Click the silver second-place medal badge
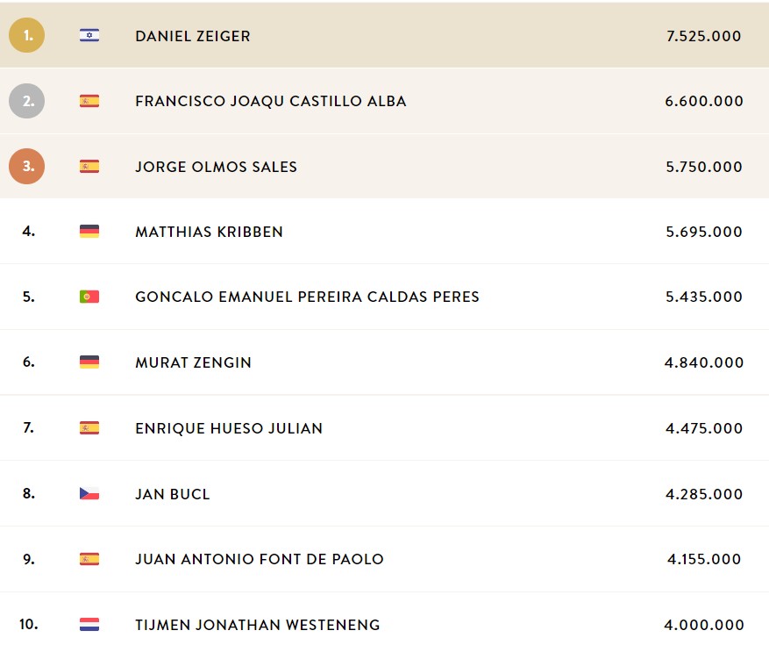 pyautogui.click(x=27, y=101)
